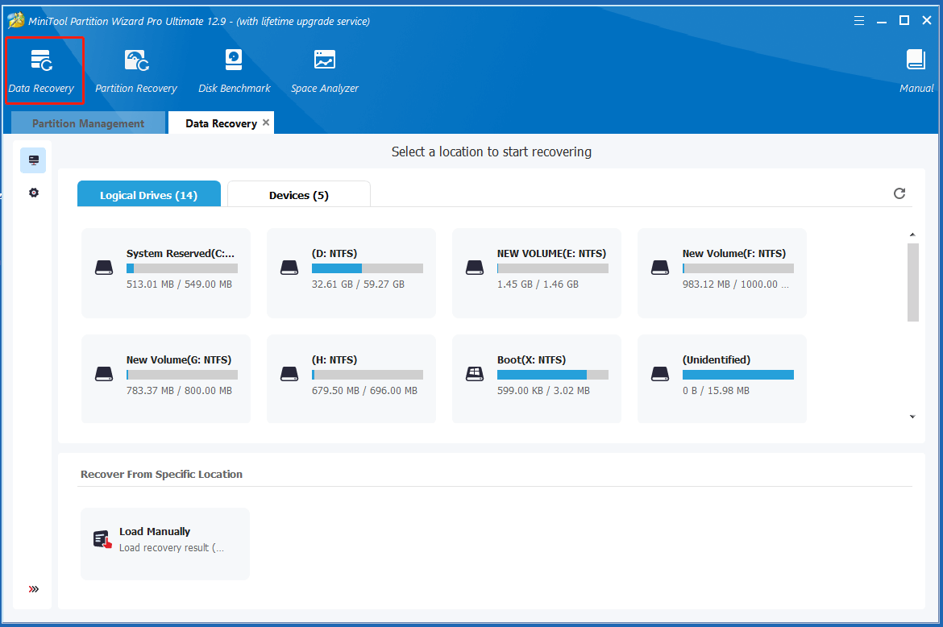Choose NEW VOLUME (E: NTFS) drive

[537, 273]
